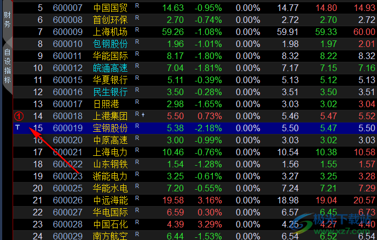
Task: Click the R marker for 上港集团
Action: 137,114
